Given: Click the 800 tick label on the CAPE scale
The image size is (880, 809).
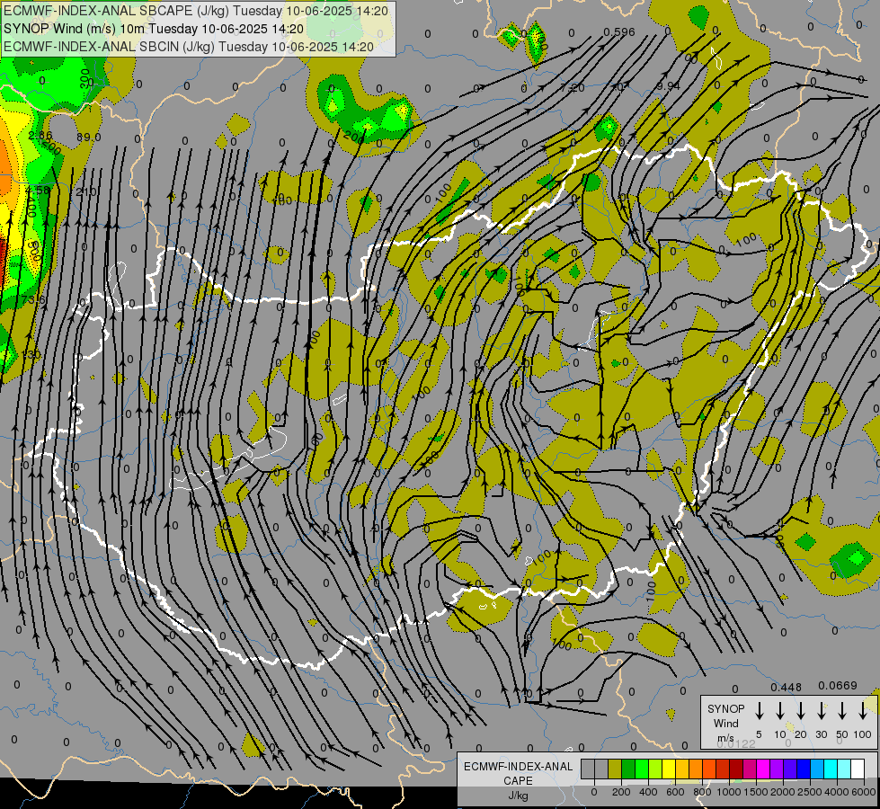Looking at the screenshot, I should pos(702,792).
